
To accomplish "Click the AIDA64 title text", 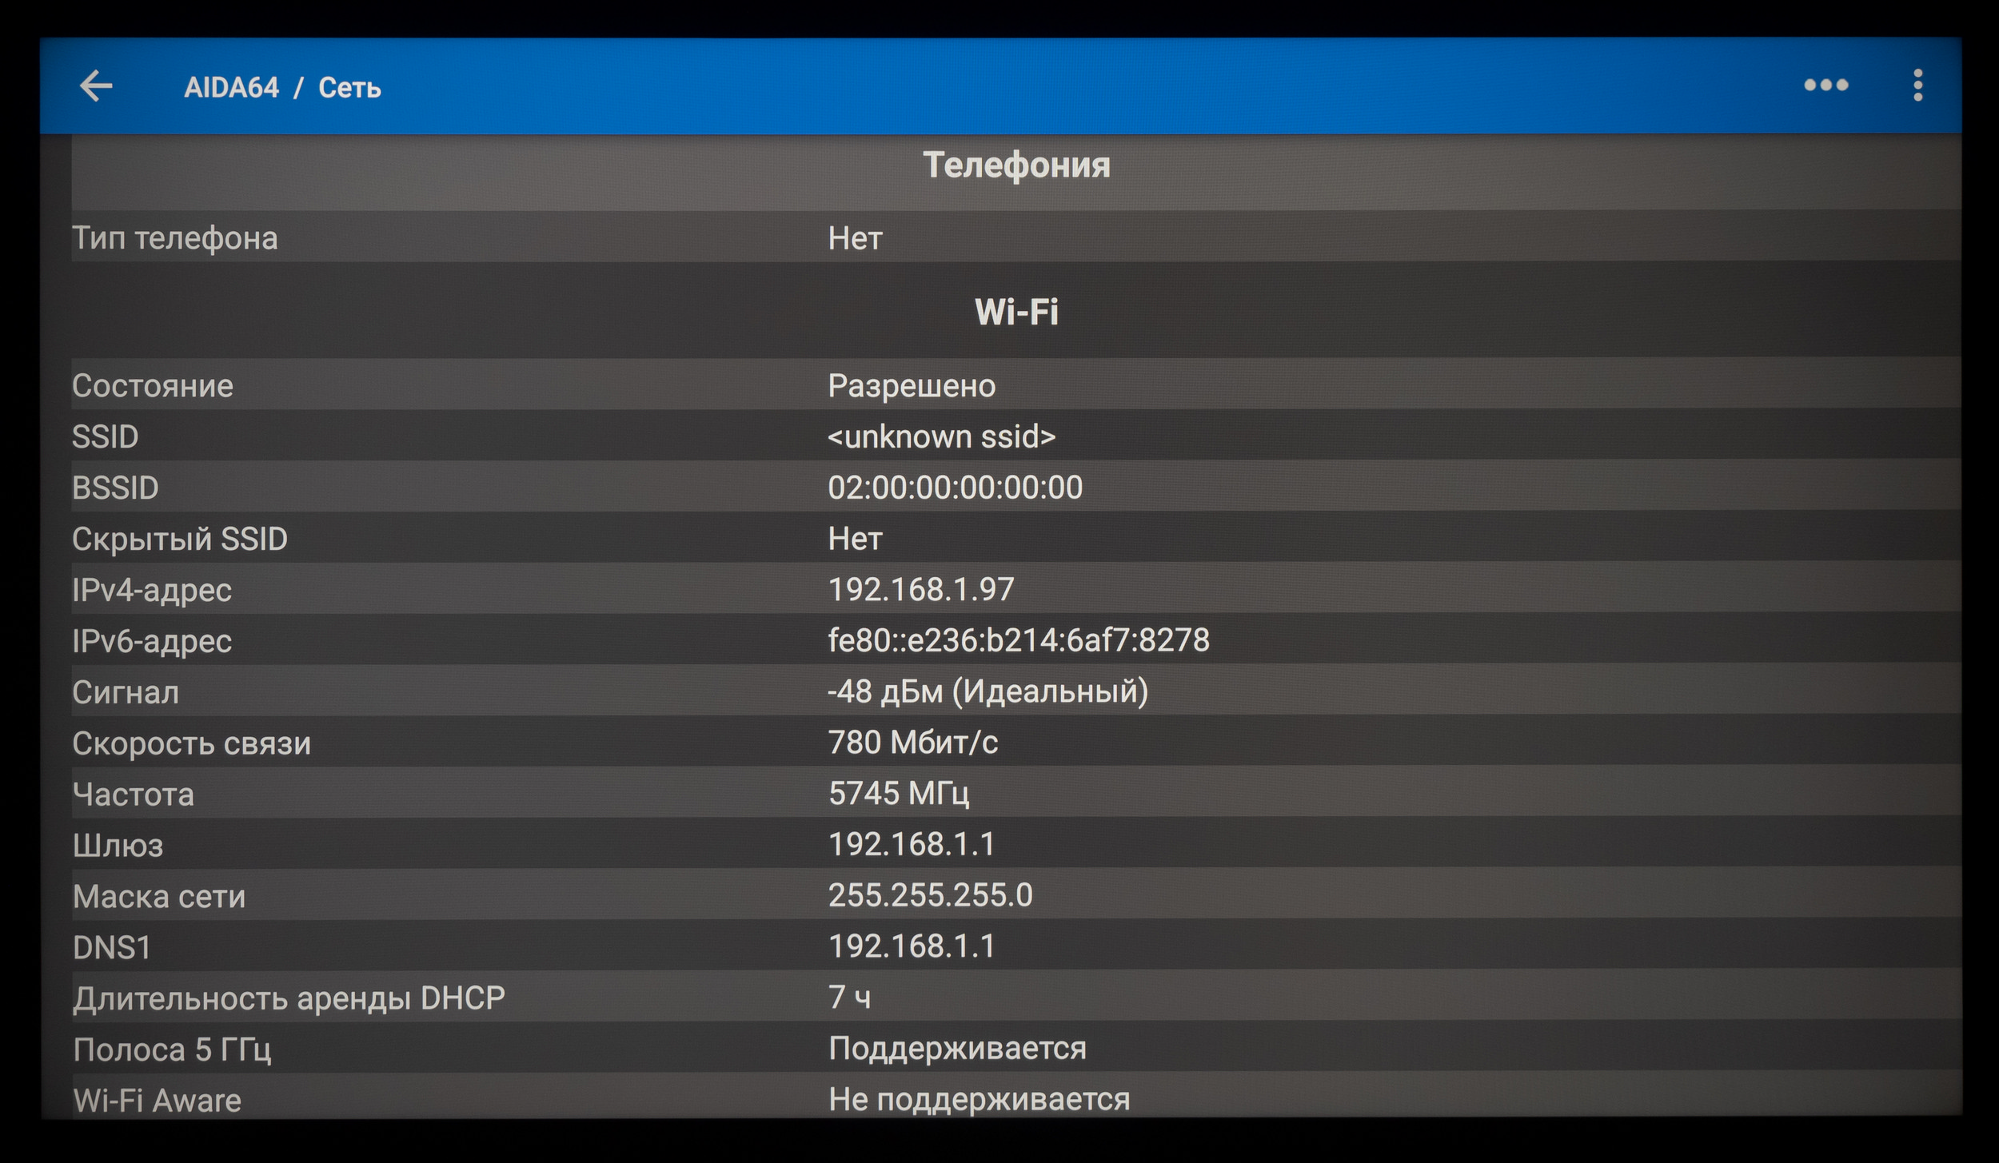I will [x=231, y=87].
